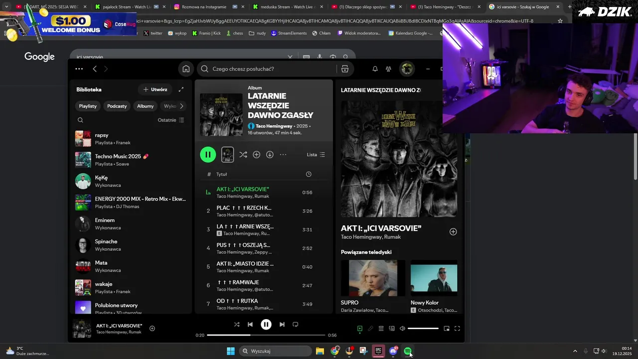Skip to next track

282,325
